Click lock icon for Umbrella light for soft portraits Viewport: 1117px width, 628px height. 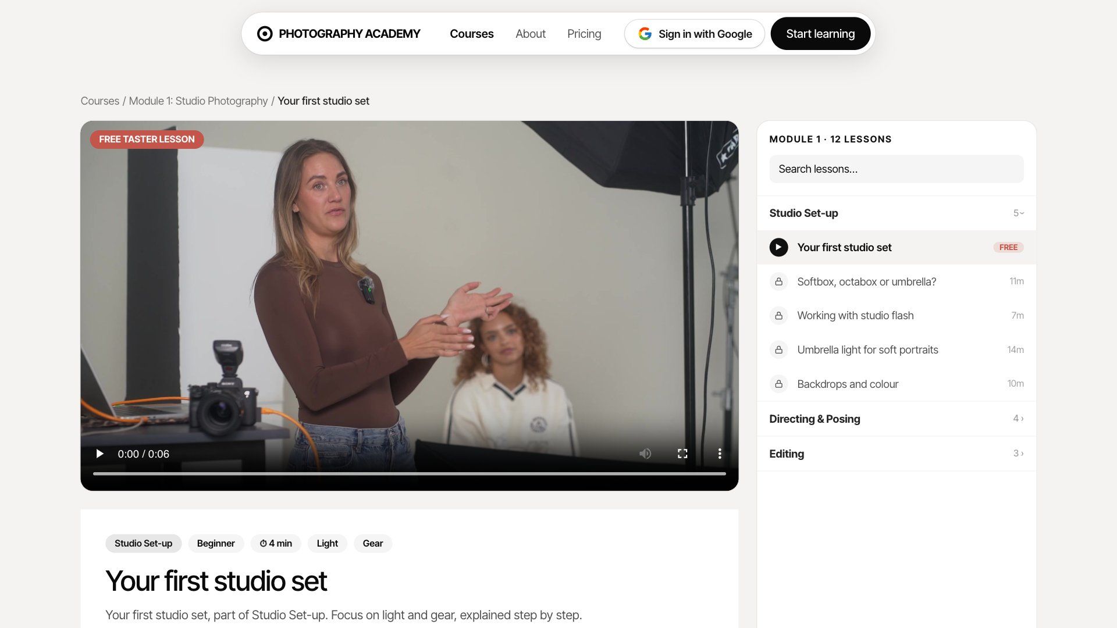(778, 349)
